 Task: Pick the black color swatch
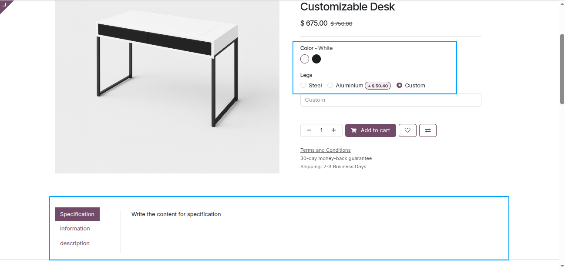[316, 59]
